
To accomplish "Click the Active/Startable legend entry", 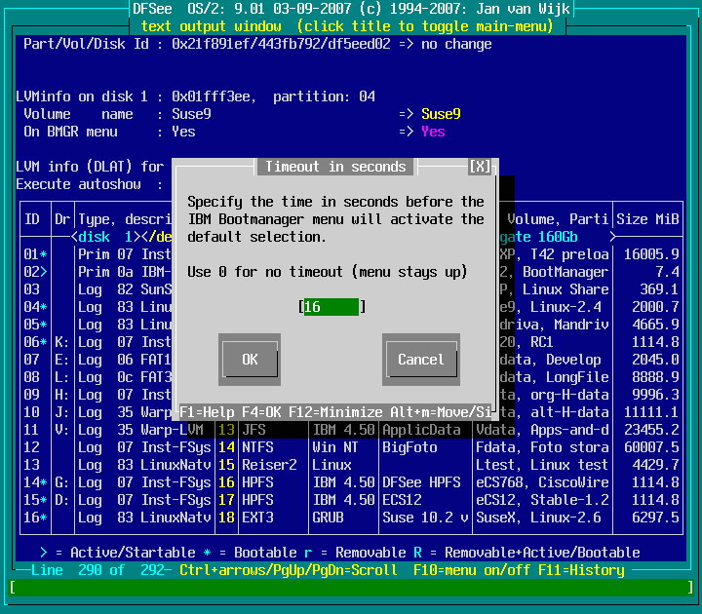I will click(117, 553).
